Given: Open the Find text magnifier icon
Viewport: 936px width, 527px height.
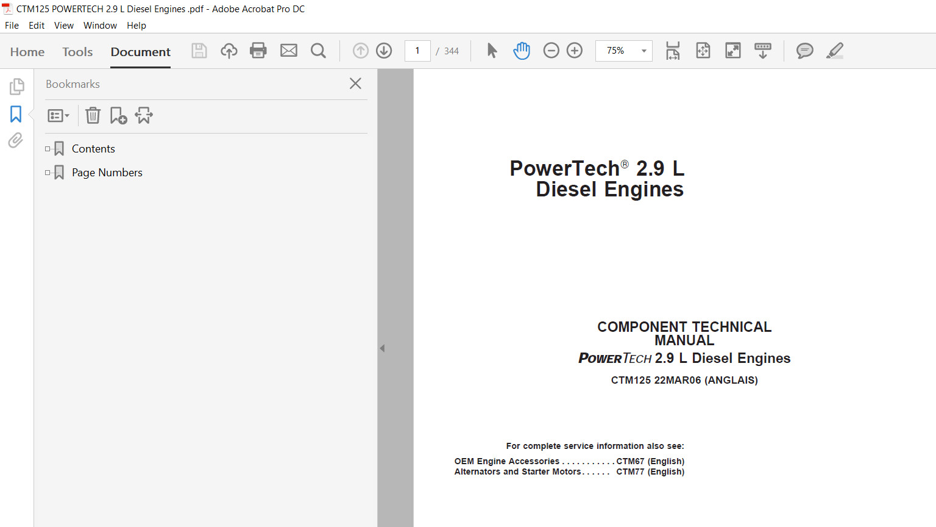Looking at the screenshot, I should point(318,51).
